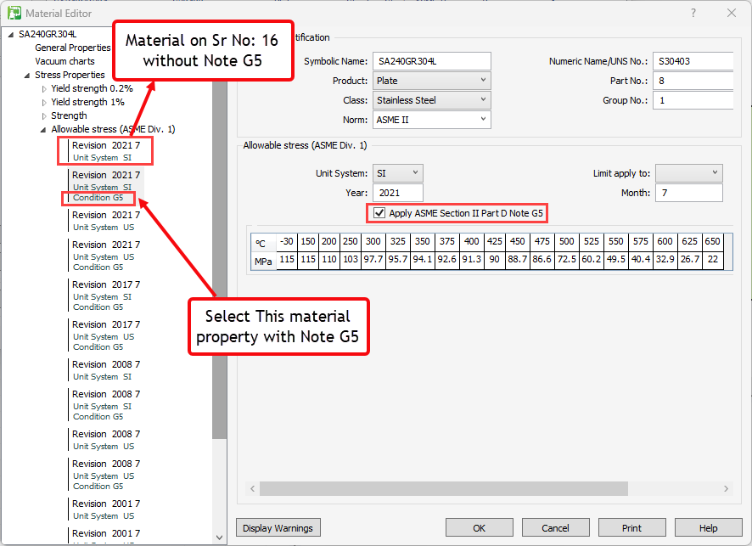Select Revision 2021 7 SI with Condition G5
The width and height of the screenshot is (752, 546).
coord(106,186)
